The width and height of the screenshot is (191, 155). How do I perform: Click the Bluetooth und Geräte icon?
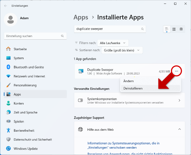(x=8, y=67)
